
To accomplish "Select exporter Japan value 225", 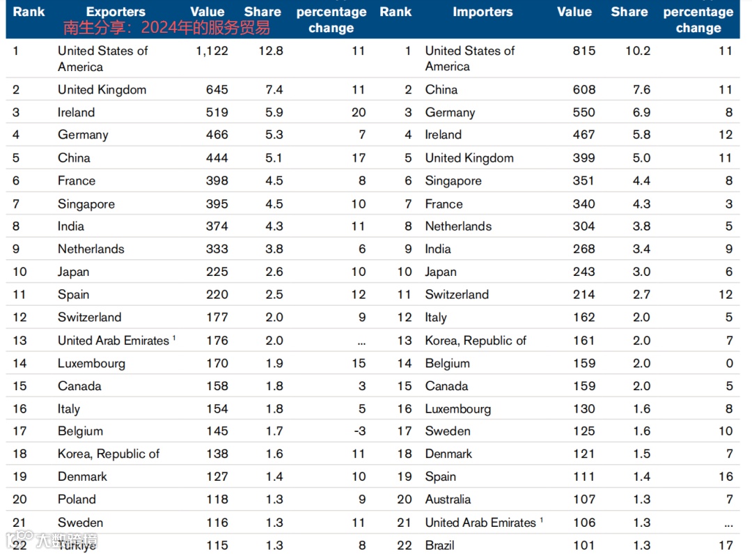I will click(217, 272).
